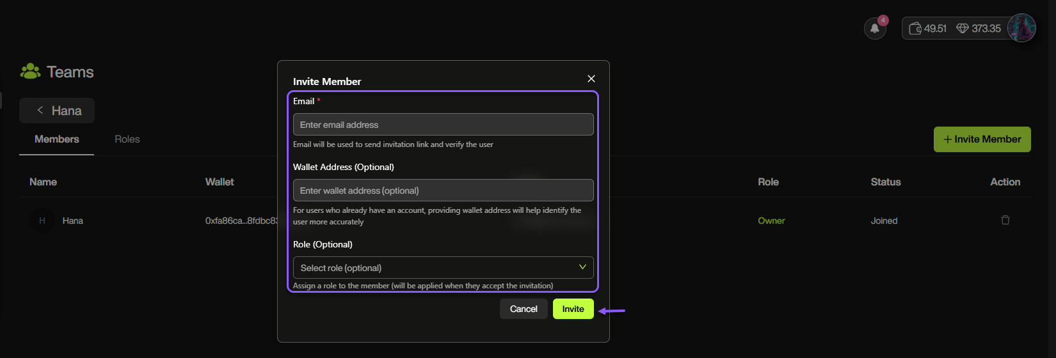
Task: Cancel the member invitation
Action: coord(523,309)
